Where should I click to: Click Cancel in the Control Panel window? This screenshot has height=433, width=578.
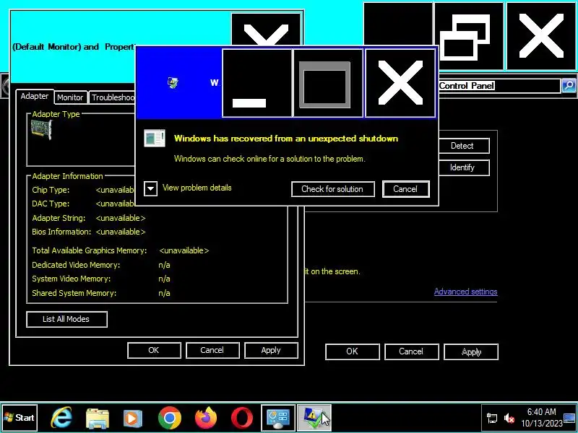click(x=411, y=351)
